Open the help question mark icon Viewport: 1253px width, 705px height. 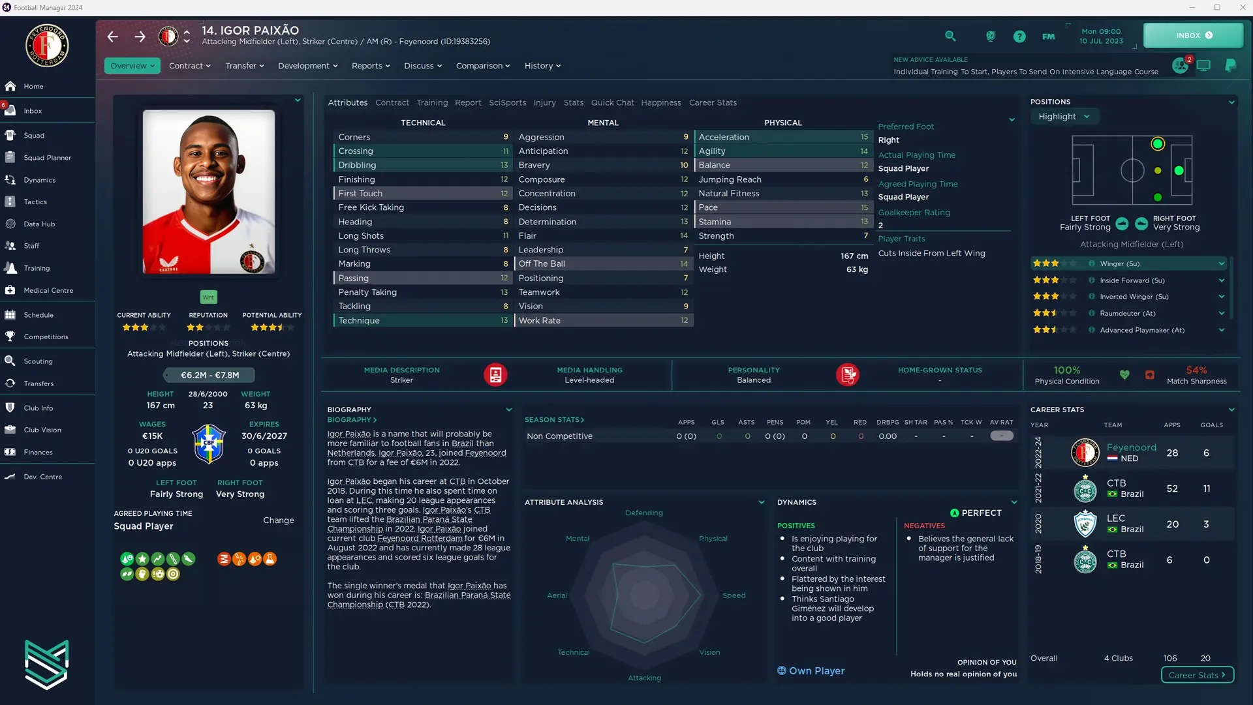coord(1019,37)
